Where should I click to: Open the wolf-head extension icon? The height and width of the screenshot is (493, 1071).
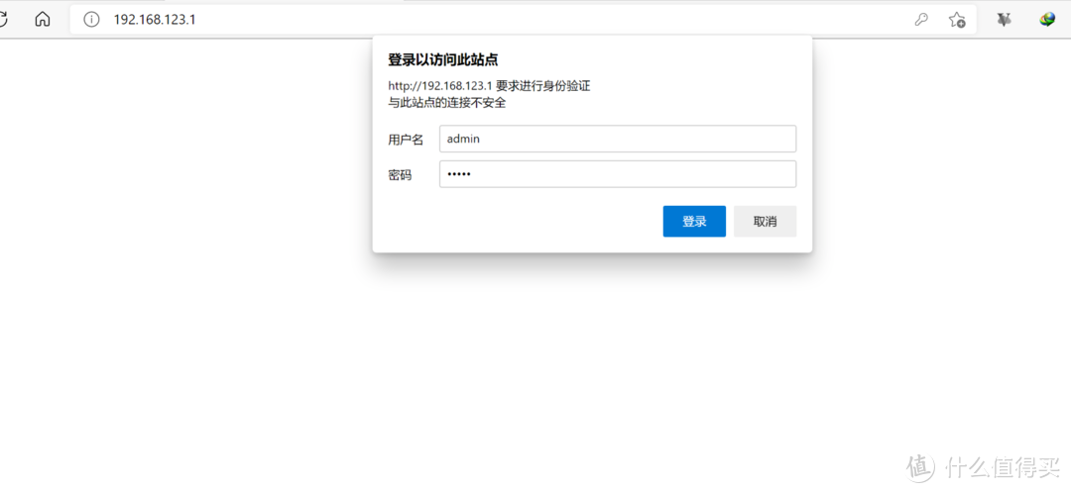pos(1004,19)
